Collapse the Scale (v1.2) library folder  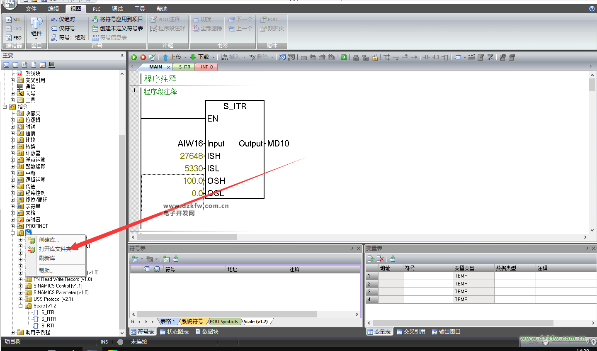click(21, 306)
